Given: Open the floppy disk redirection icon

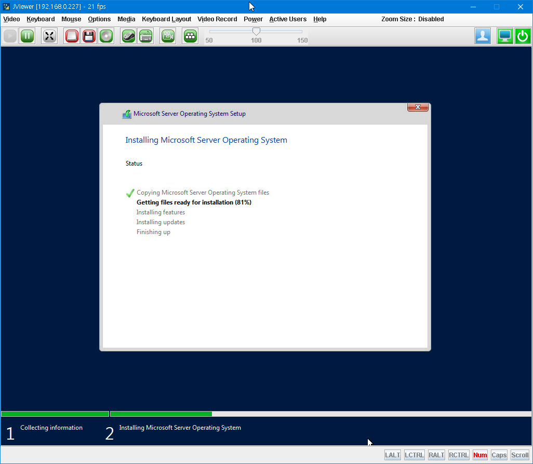Looking at the screenshot, I should tap(89, 36).
